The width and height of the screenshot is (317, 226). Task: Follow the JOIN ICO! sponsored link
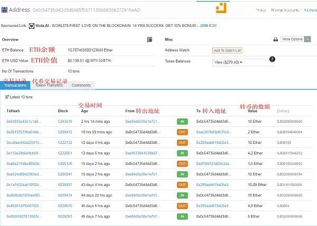click(208, 26)
